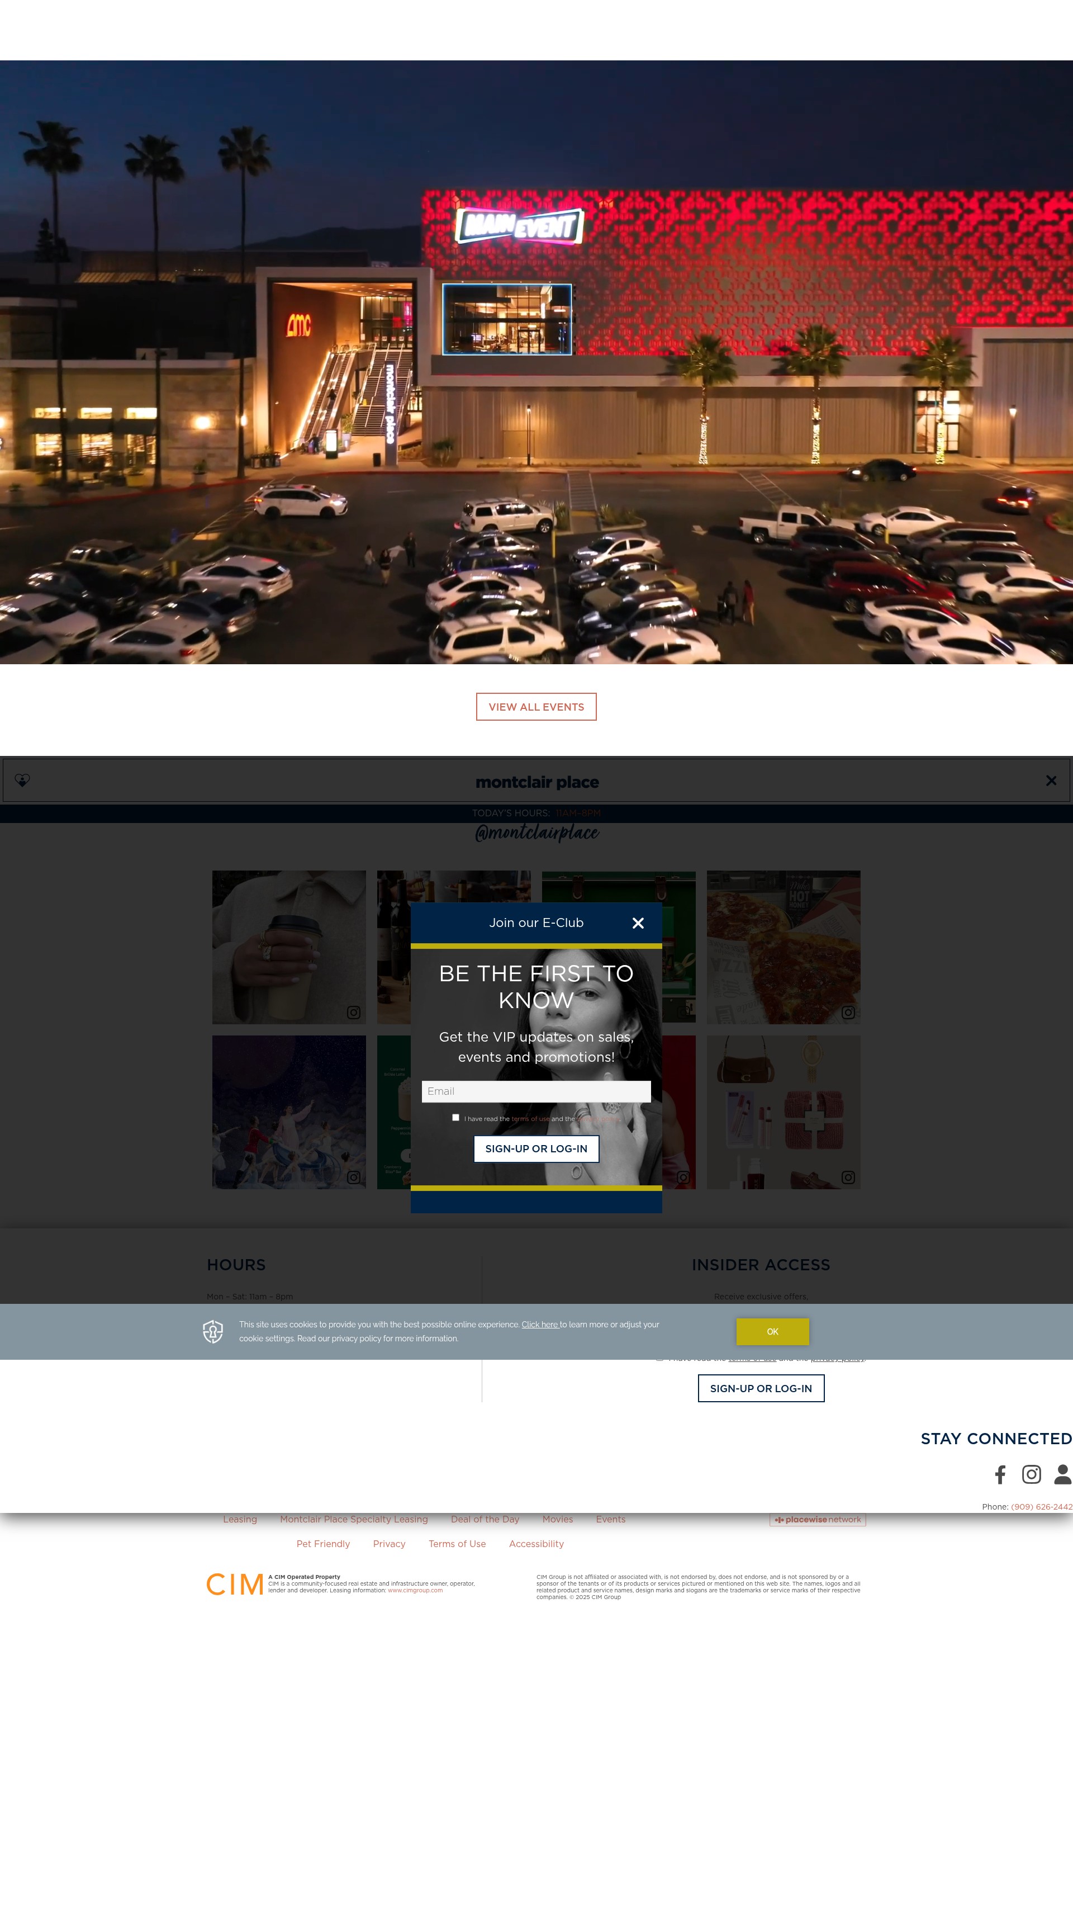Open the pizza Instagram photo

pyautogui.click(x=784, y=947)
